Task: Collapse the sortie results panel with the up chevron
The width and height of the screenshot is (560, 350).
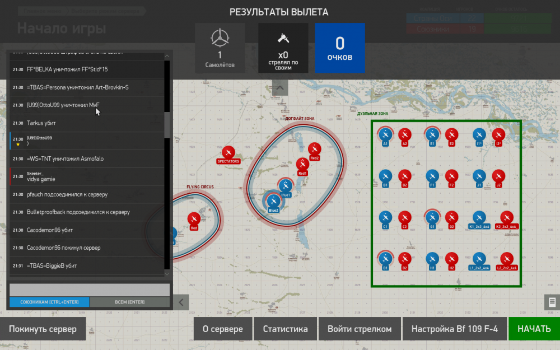Action: (x=280, y=87)
